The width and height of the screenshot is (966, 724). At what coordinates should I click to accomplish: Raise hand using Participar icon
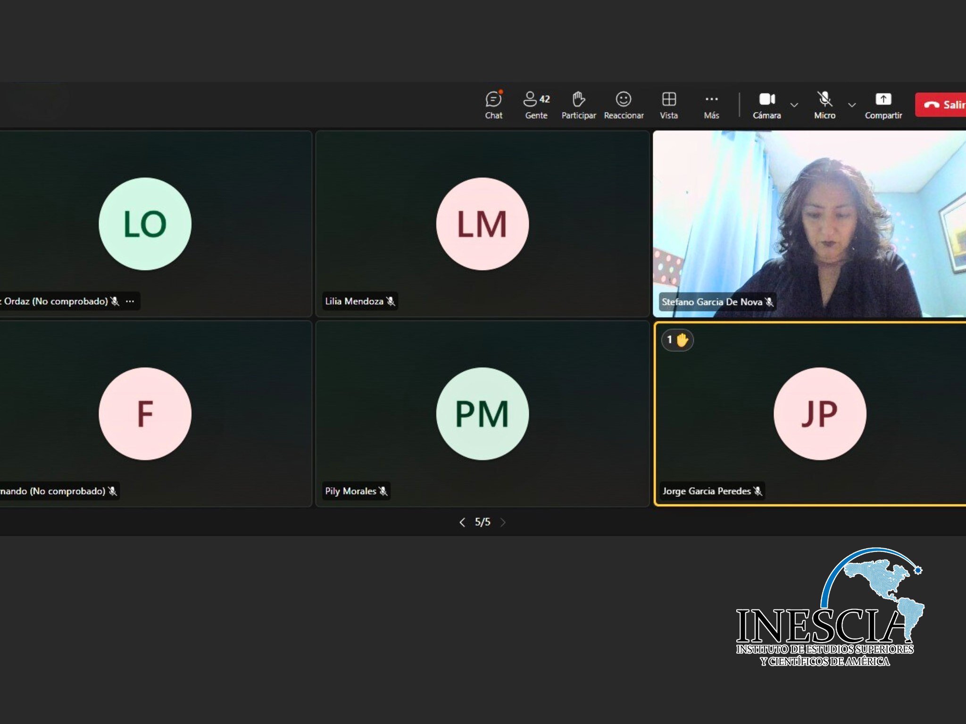[x=578, y=105]
